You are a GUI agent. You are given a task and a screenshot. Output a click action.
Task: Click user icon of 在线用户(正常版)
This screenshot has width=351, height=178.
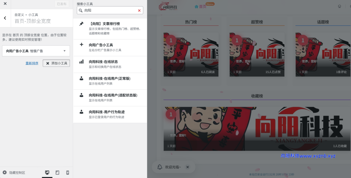(x=82, y=78)
